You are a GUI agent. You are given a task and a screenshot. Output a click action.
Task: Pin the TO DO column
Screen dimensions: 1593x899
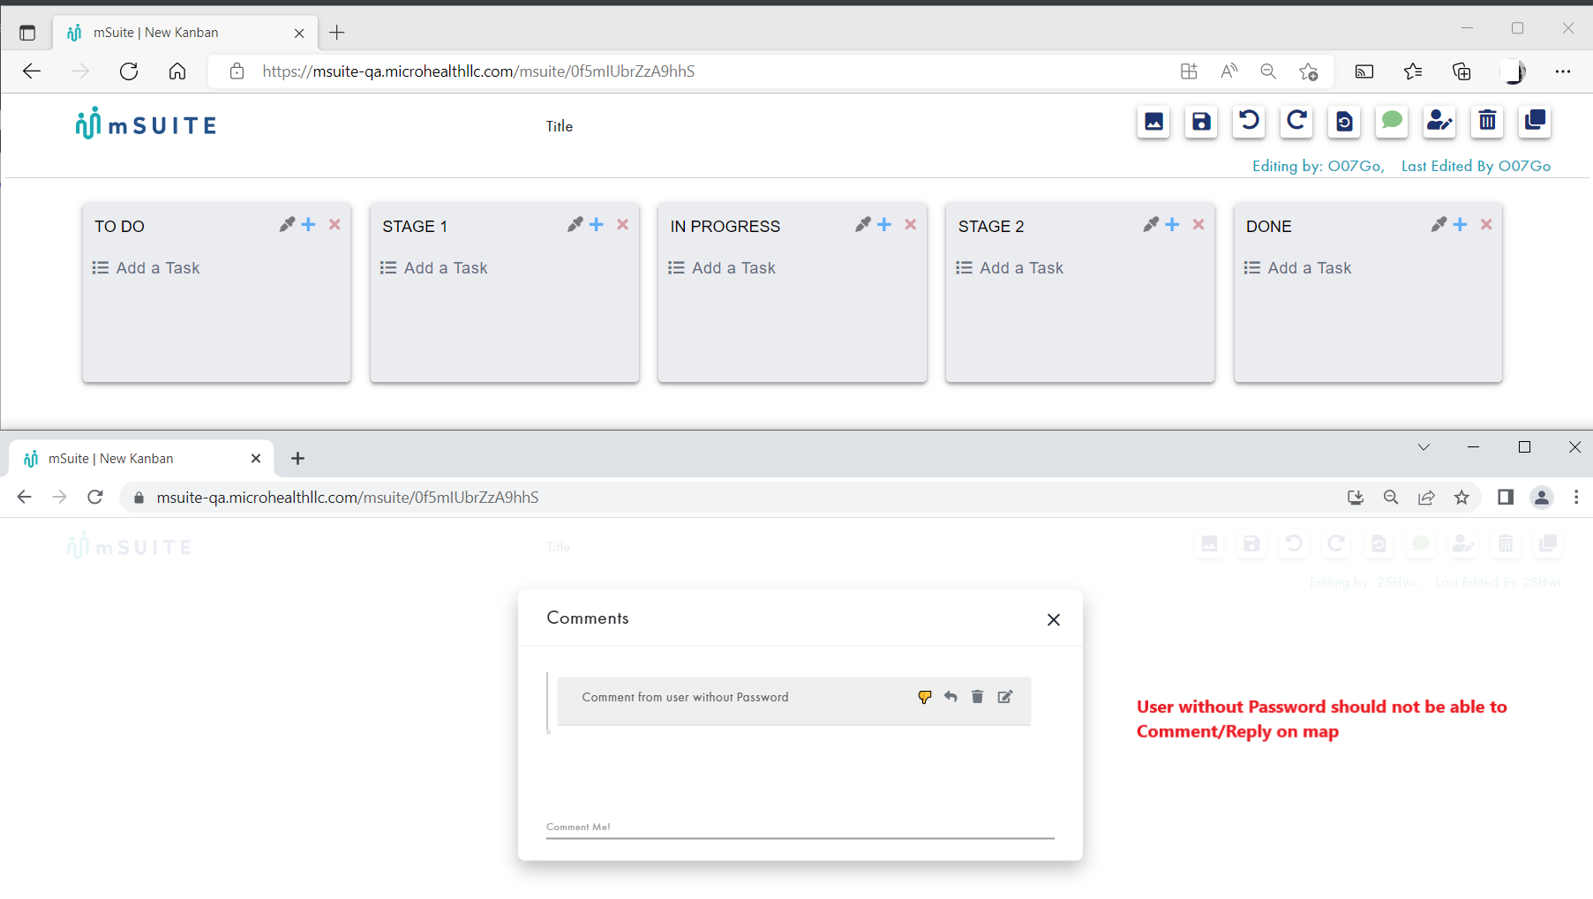pyautogui.click(x=286, y=224)
